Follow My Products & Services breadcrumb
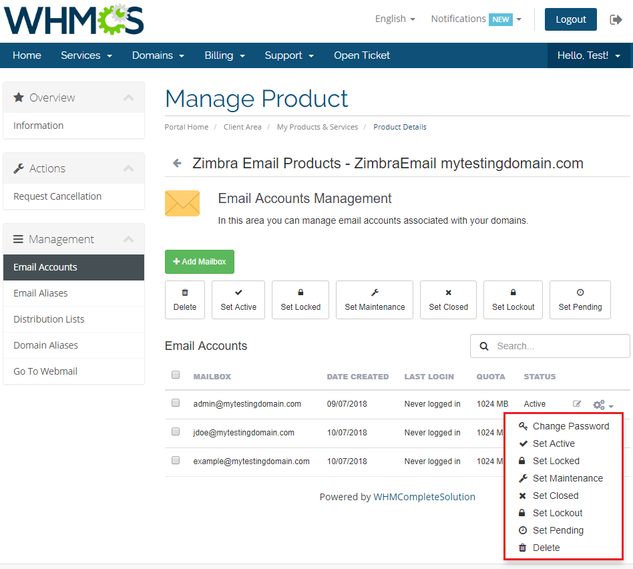This screenshot has height=569, width=633. pos(317,127)
